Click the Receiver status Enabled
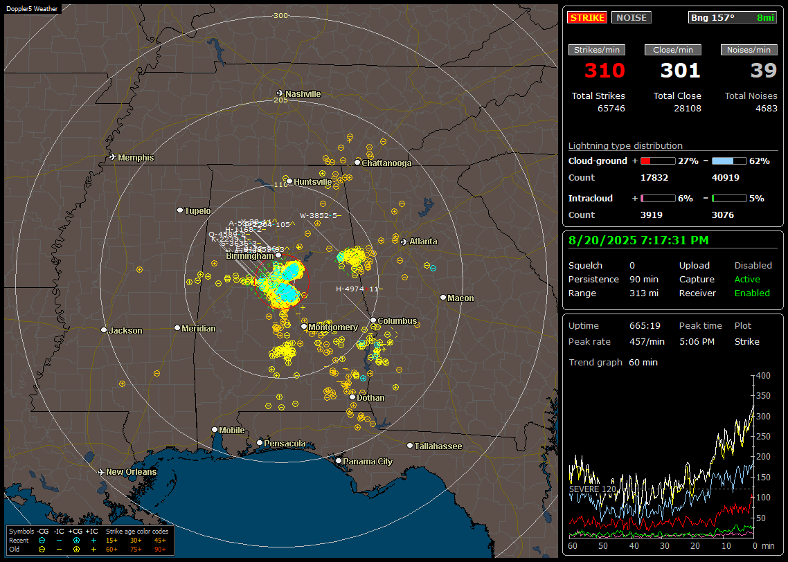 tap(752, 293)
